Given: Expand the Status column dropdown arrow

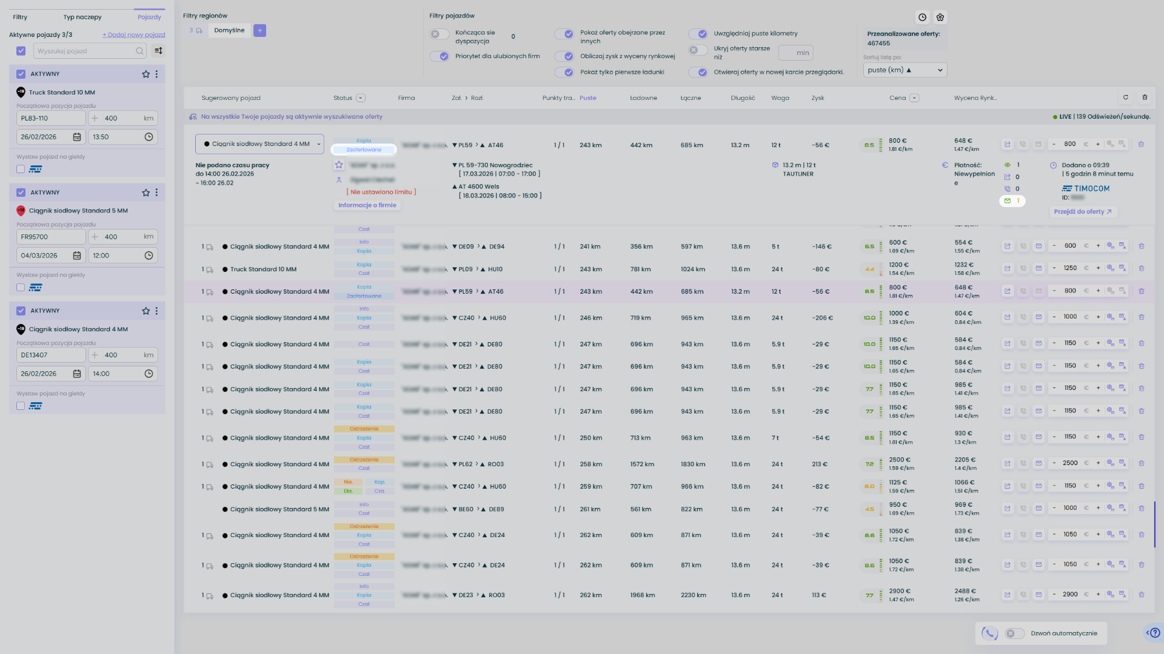Looking at the screenshot, I should (x=361, y=98).
